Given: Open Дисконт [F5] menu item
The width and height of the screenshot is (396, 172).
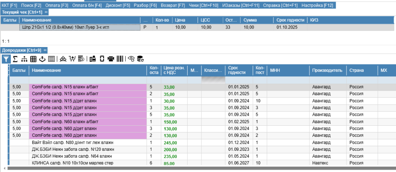Looking at the screenshot, I should 118,5.
